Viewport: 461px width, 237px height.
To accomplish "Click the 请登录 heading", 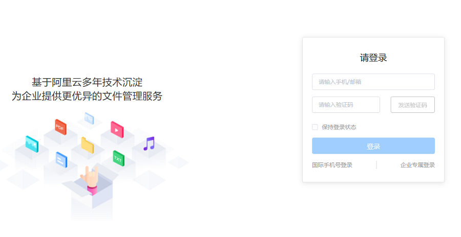I will click(373, 58).
